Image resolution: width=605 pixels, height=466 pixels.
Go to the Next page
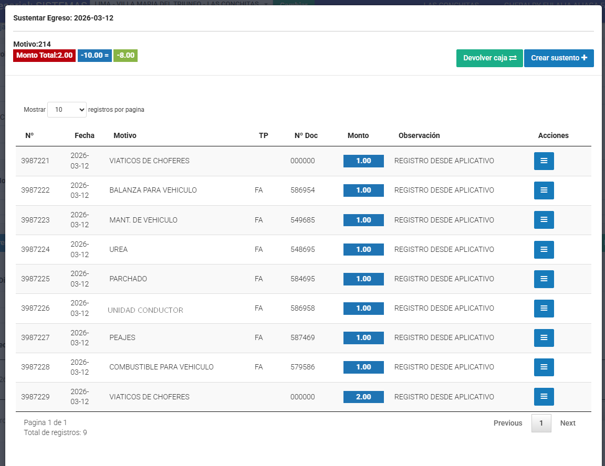tap(567, 423)
